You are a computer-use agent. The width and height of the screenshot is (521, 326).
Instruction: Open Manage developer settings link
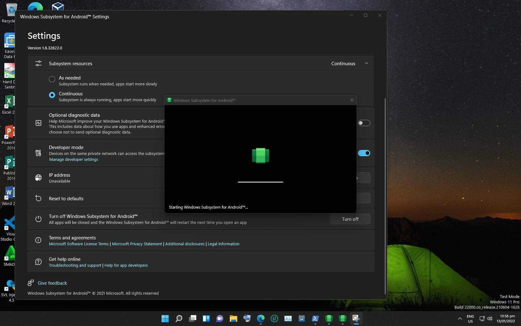[x=74, y=159]
